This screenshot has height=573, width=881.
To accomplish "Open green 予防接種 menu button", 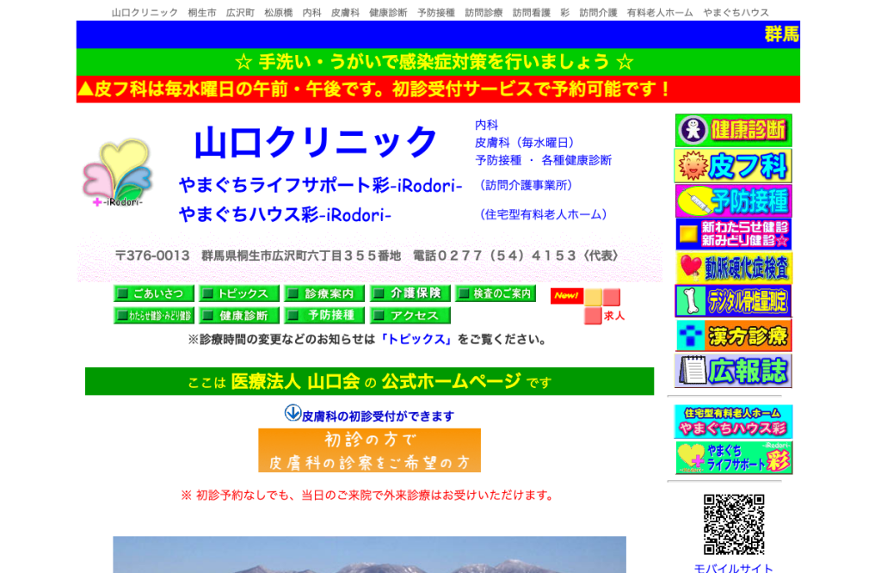I will click(324, 316).
